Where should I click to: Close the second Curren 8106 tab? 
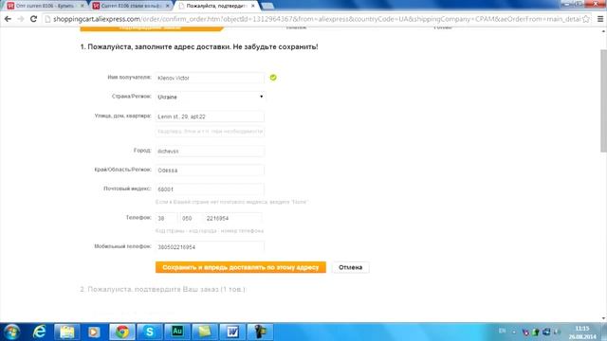pyautogui.click(x=168, y=6)
